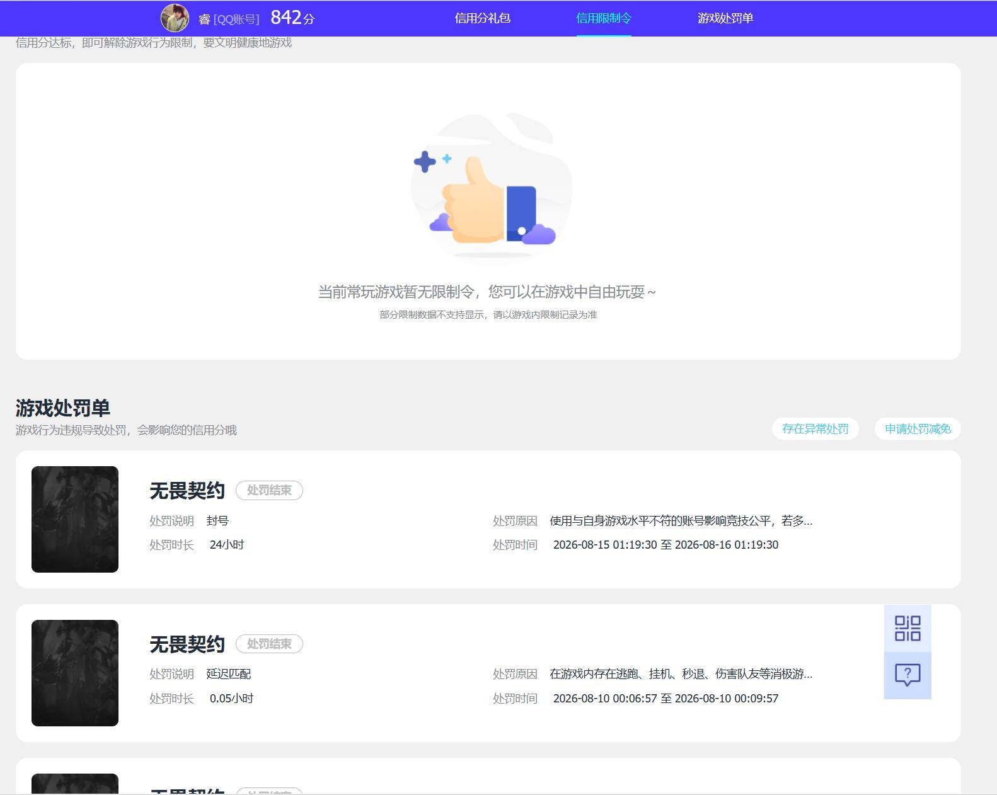Open the help question-mark chat icon
997x795 pixels.
908,675
